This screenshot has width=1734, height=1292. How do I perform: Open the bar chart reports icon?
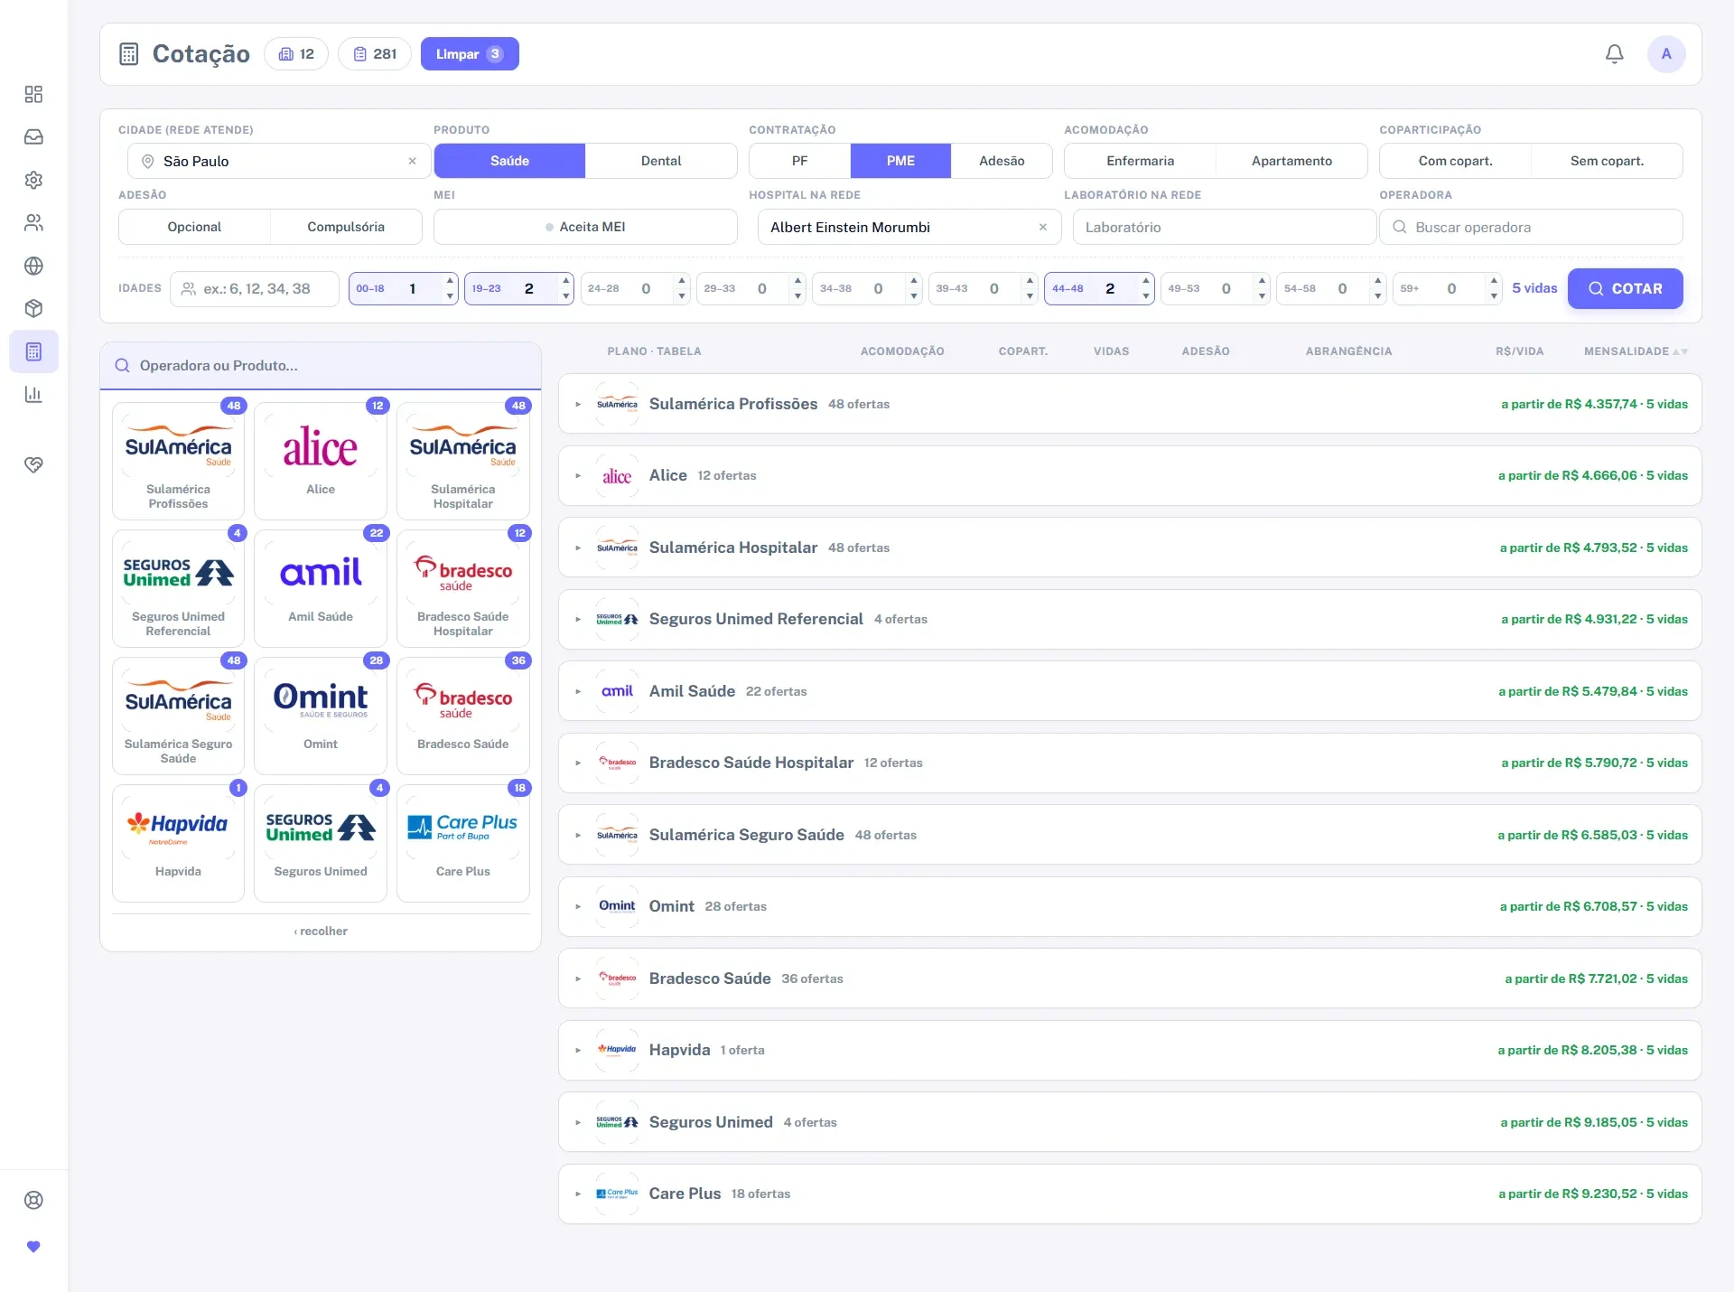click(x=33, y=394)
